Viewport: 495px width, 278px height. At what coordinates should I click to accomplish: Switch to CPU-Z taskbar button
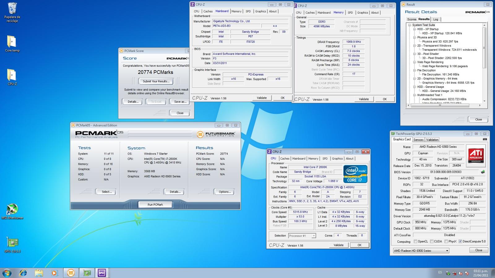(102, 273)
